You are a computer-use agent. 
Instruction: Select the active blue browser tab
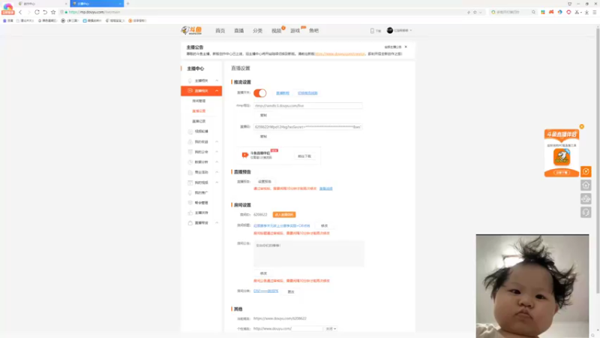[97, 4]
